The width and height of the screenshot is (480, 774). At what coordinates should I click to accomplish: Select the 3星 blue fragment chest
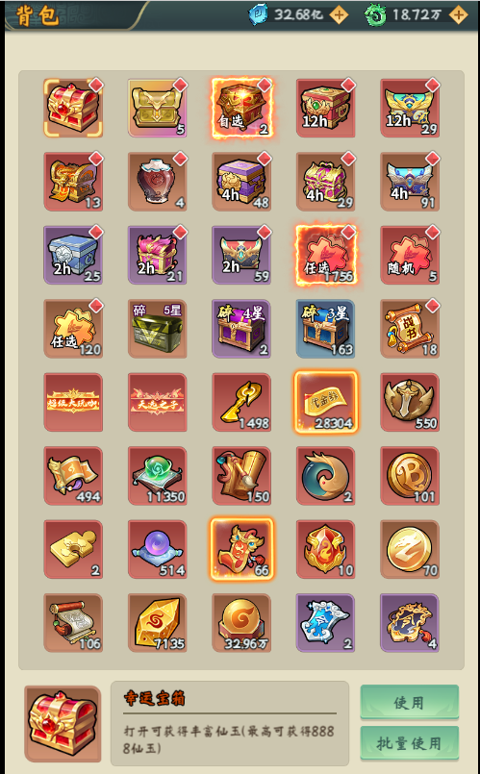pos(326,329)
